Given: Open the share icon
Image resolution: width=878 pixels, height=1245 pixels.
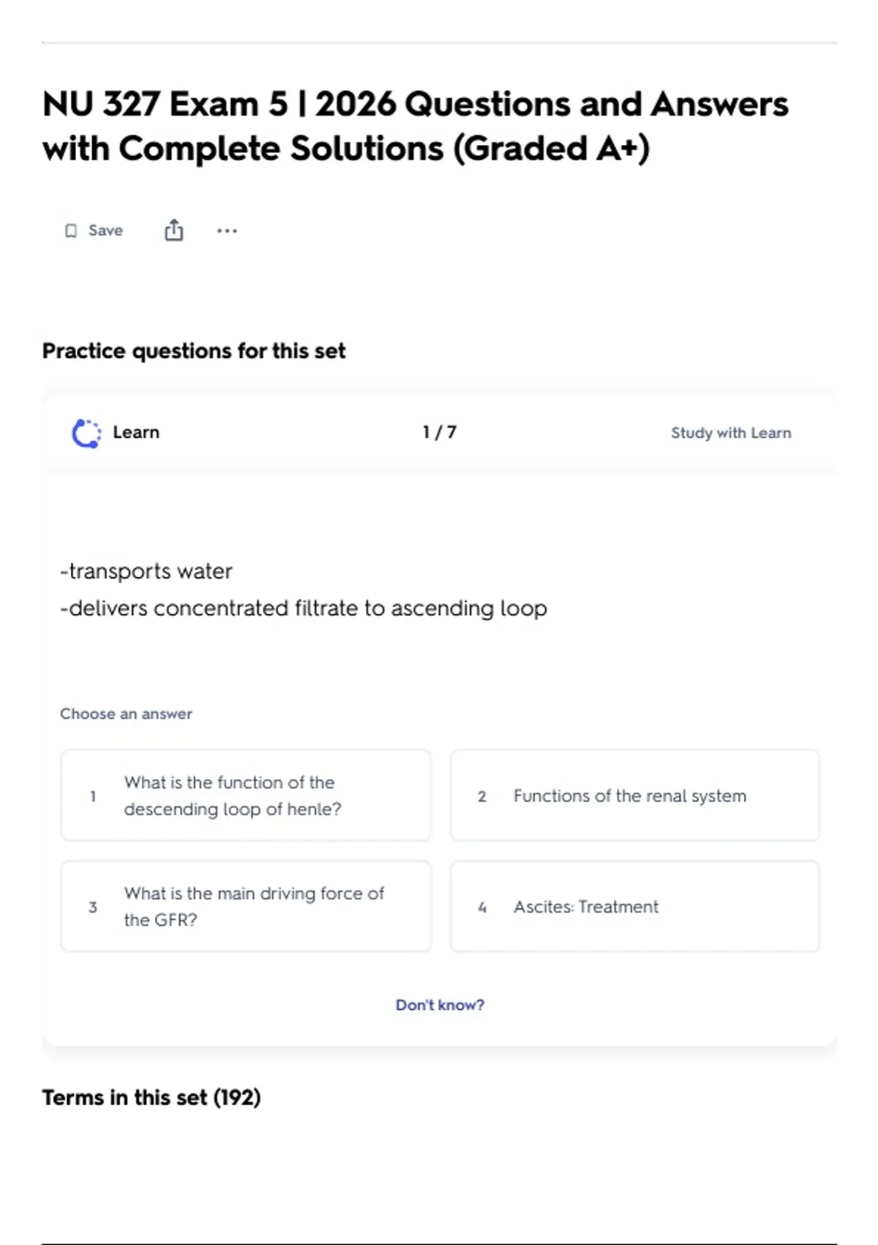Looking at the screenshot, I should [x=173, y=230].
